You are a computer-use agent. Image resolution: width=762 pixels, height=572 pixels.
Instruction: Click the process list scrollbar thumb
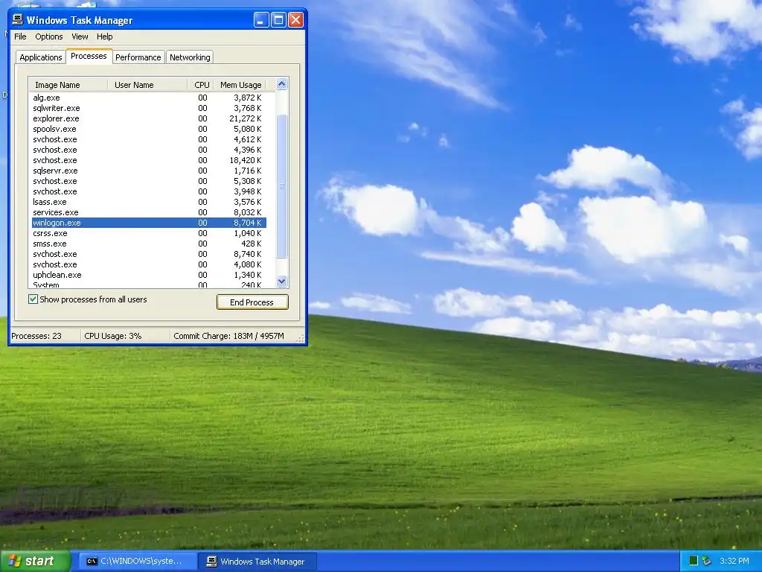(x=282, y=186)
